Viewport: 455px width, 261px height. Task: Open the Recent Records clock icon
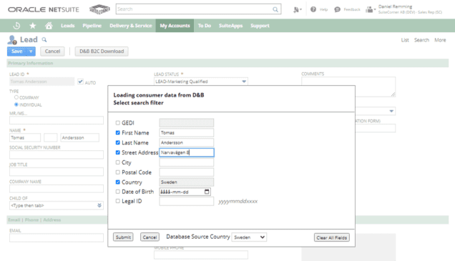[16, 26]
